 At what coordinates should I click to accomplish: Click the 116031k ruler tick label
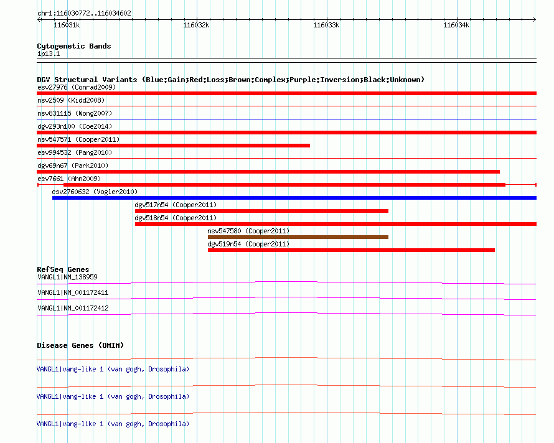tap(67, 25)
